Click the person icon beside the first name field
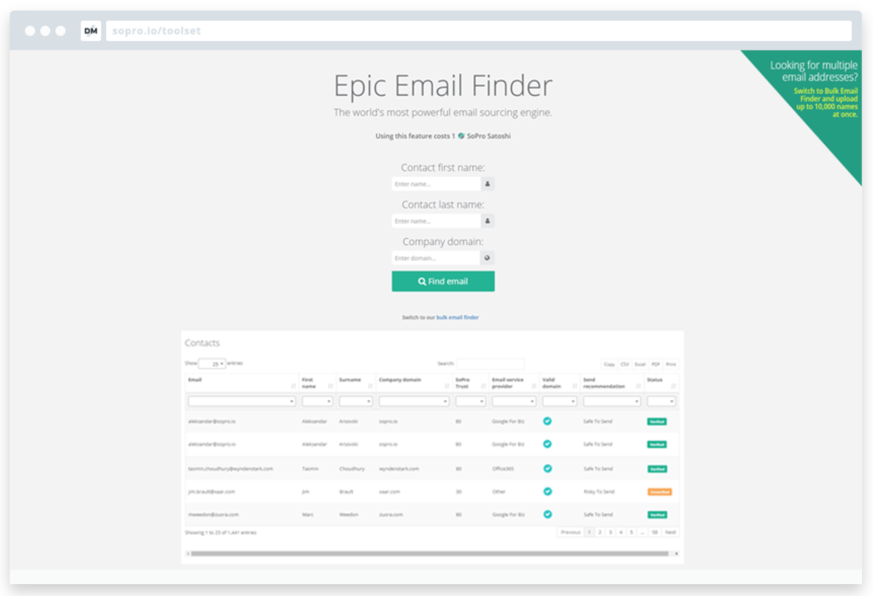This screenshot has width=873, height=596. (x=487, y=184)
